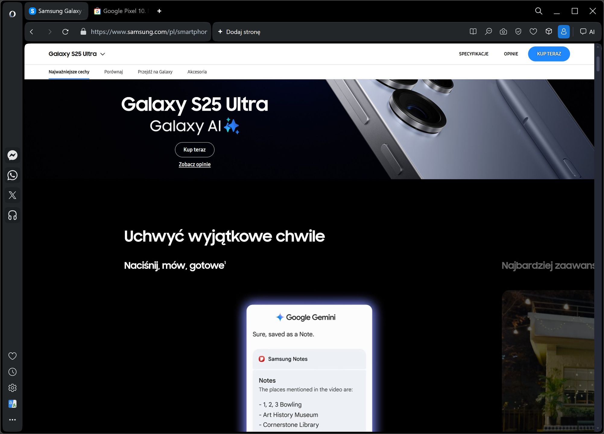Go forward to the next page
This screenshot has width=604, height=434.
[x=50, y=32]
